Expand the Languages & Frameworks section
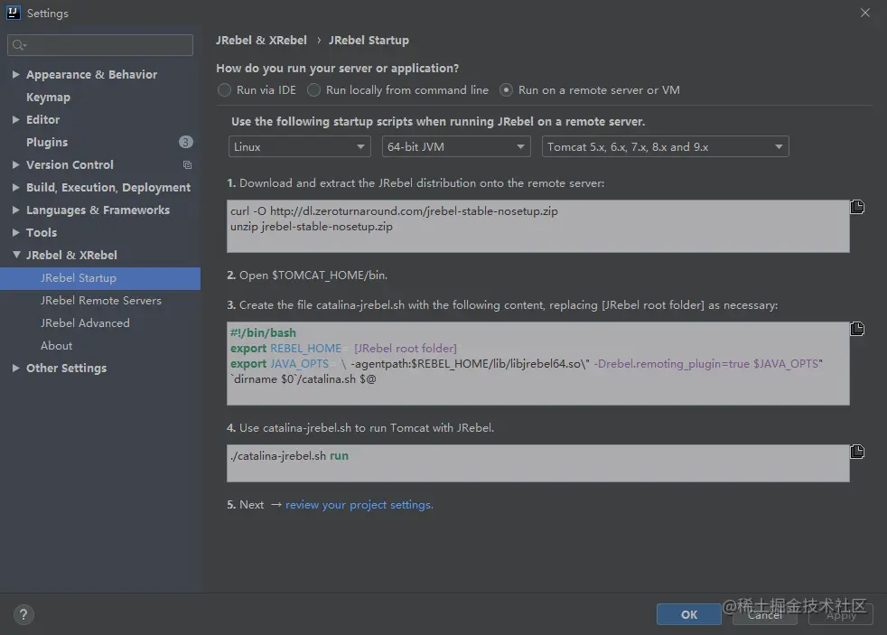Viewport: 887px width, 635px height. pyautogui.click(x=16, y=210)
